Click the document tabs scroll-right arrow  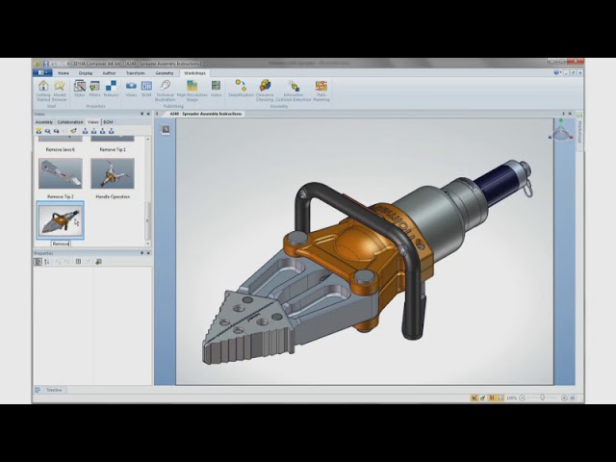click(563, 114)
